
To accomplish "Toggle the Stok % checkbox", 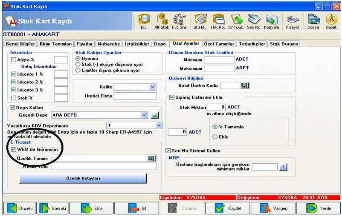I will click(x=14, y=98).
